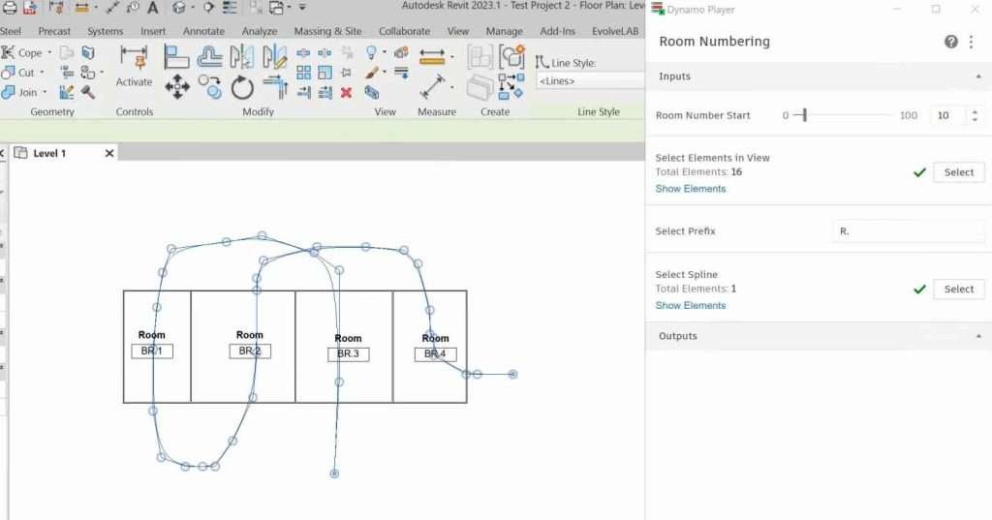Select the Split Element tool
The image size is (992, 520).
coord(303,53)
